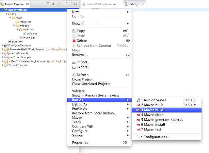Select the index.jsp file icon in tree
Screen dimensions: 209x153
(x=21, y=38)
